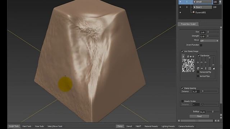
Task: Enable Vertical Flip checkbox
Action: (x=198, y=76)
